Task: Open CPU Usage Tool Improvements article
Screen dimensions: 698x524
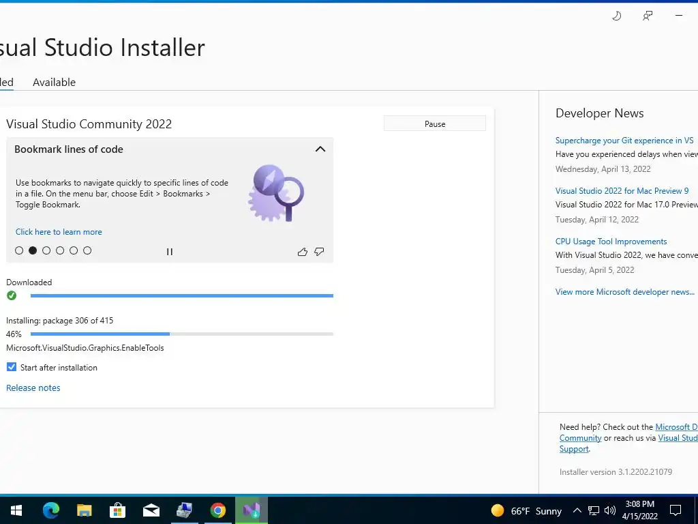Action: coord(611,242)
